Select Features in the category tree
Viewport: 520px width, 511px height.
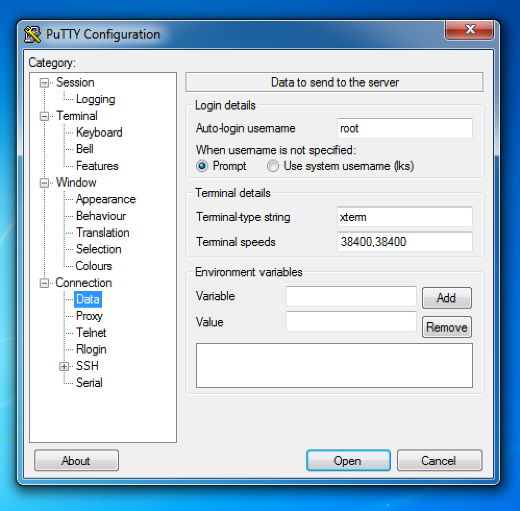(97, 166)
